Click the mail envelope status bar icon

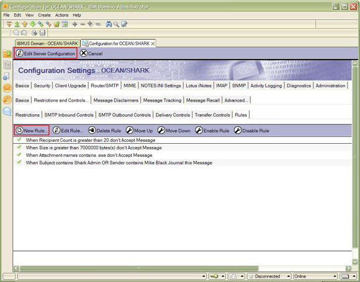(345, 276)
